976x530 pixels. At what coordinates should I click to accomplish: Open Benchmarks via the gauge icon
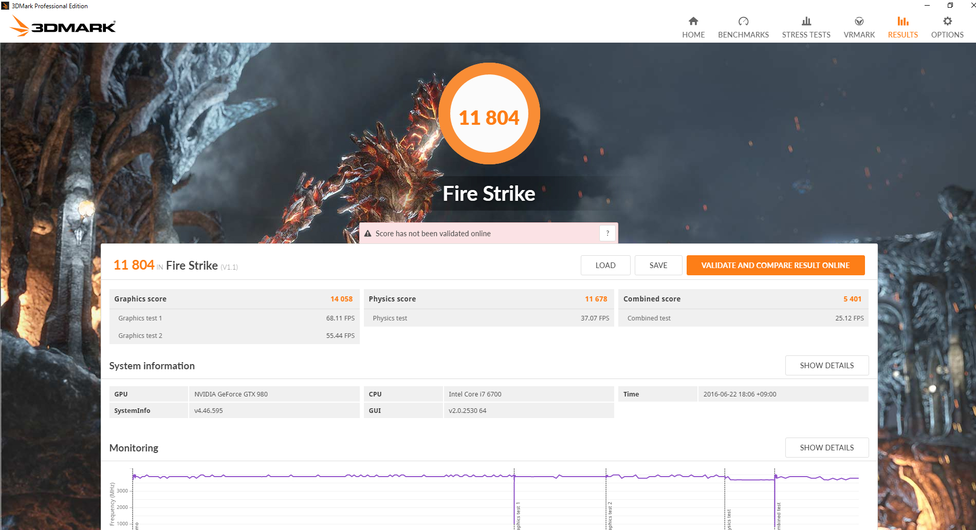pos(743,21)
